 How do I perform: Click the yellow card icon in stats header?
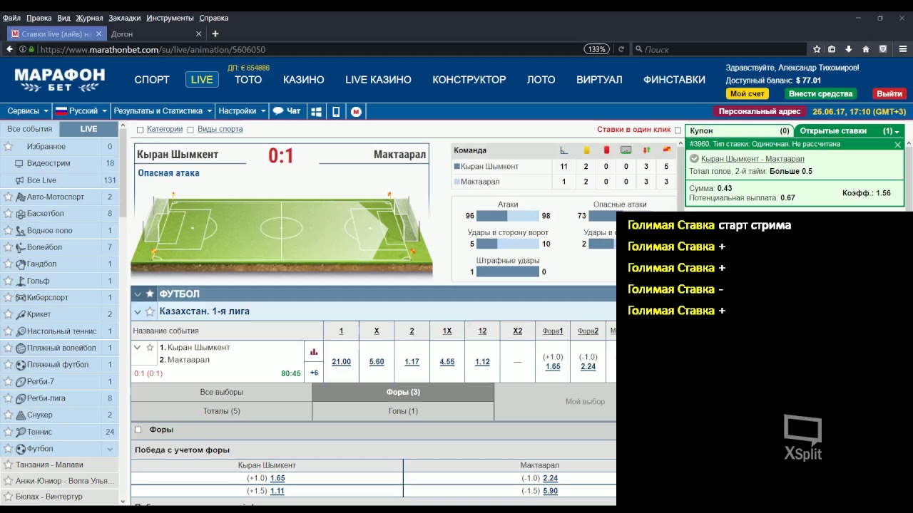pos(586,150)
